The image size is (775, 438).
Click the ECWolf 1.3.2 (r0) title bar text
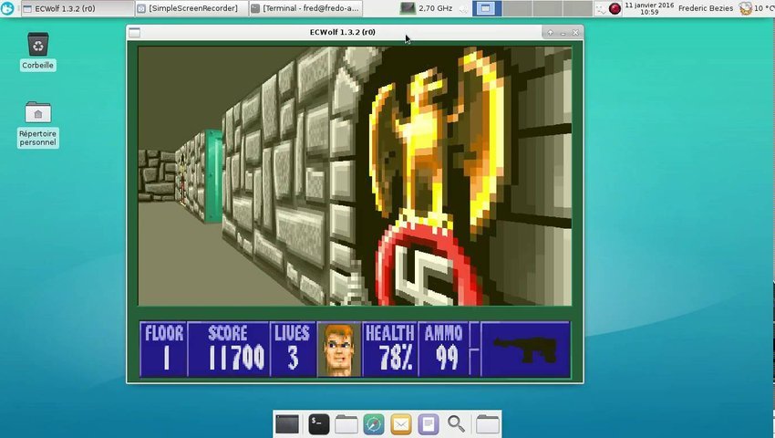(343, 32)
